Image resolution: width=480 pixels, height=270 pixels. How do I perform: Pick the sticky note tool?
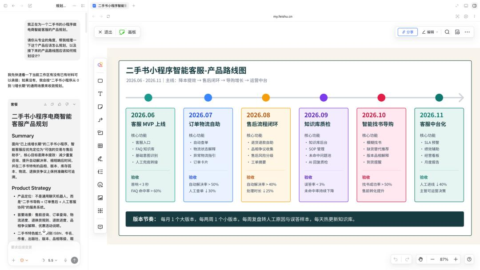100,107
